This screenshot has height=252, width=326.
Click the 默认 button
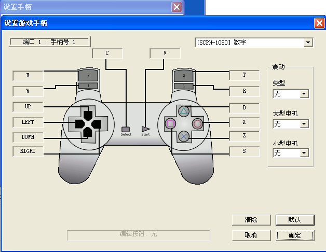(295, 220)
